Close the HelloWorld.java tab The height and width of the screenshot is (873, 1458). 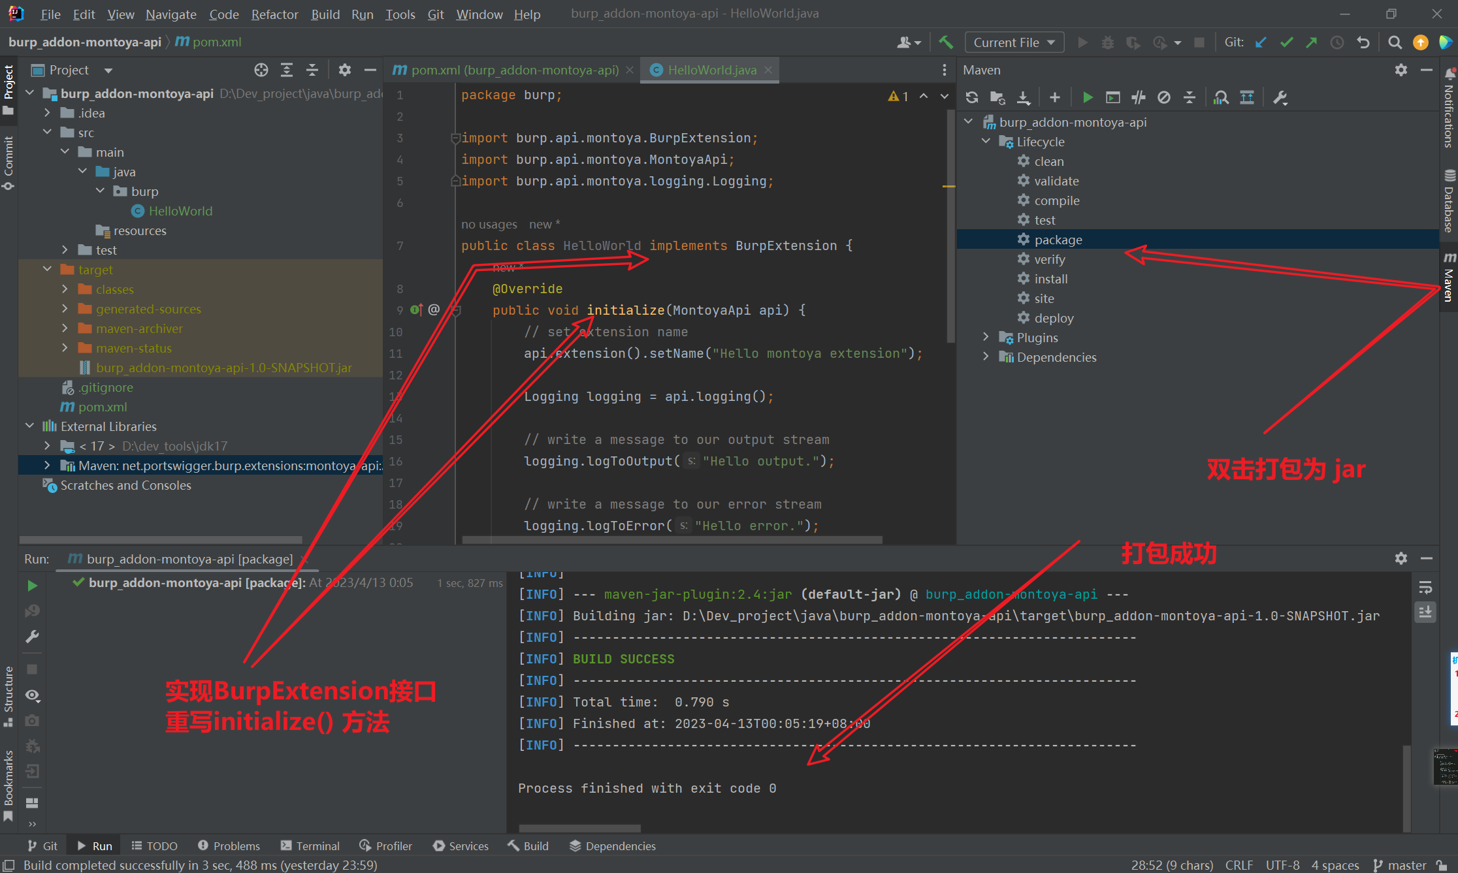point(768,70)
